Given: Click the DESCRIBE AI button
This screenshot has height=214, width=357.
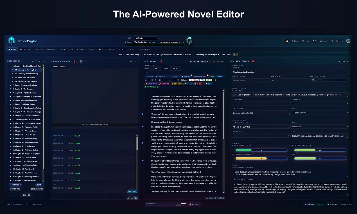Looking at the screenshot, I should click(x=177, y=84).
